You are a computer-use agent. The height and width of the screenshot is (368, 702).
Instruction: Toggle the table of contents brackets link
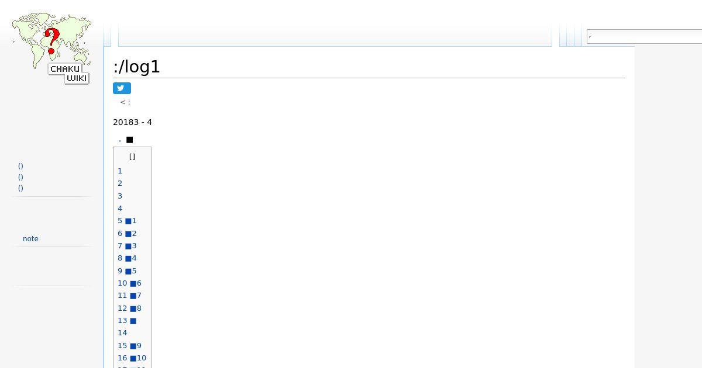[132, 157]
